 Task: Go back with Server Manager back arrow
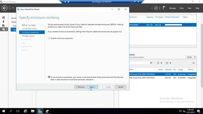pos(4,8)
